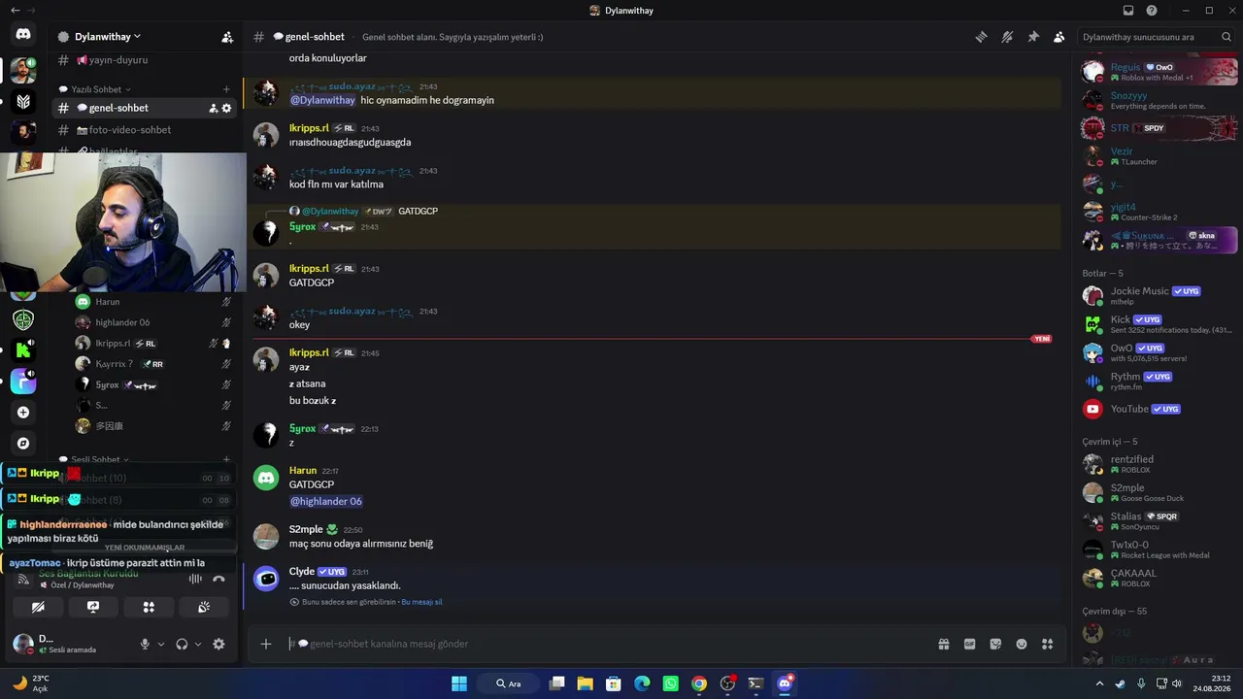Click the add a server plus icon
1243x699 pixels.
pos(23,412)
